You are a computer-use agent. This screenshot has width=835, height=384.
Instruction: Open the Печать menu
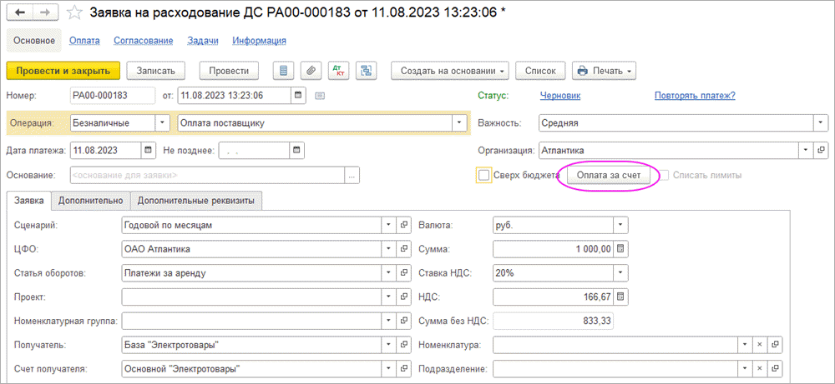(605, 71)
